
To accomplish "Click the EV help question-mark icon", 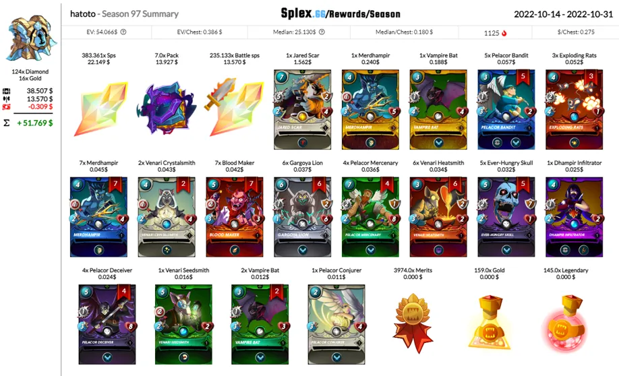I will pyautogui.click(x=123, y=32).
